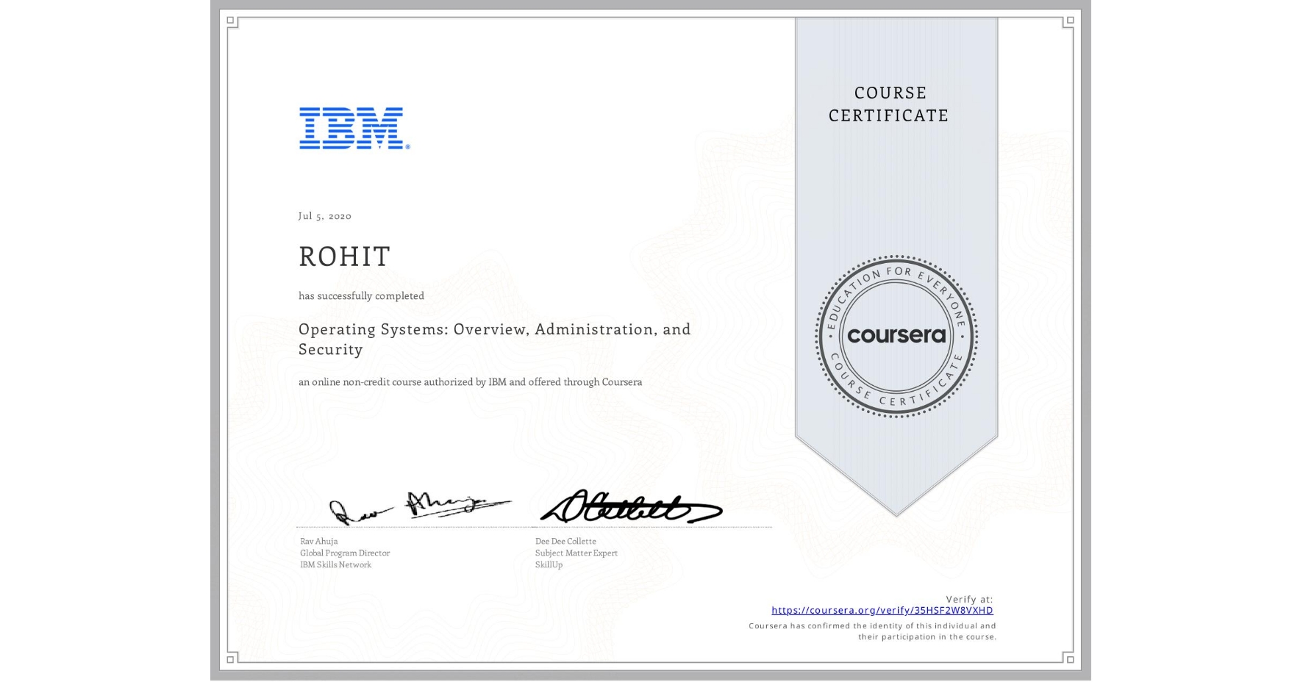Viewport: 1303px width, 682px height.
Task: Select the top-left corner ornament
Action: [232, 21]
